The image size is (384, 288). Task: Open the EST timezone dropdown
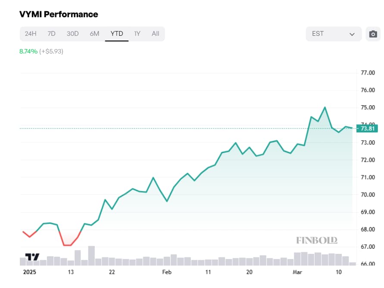328,33
